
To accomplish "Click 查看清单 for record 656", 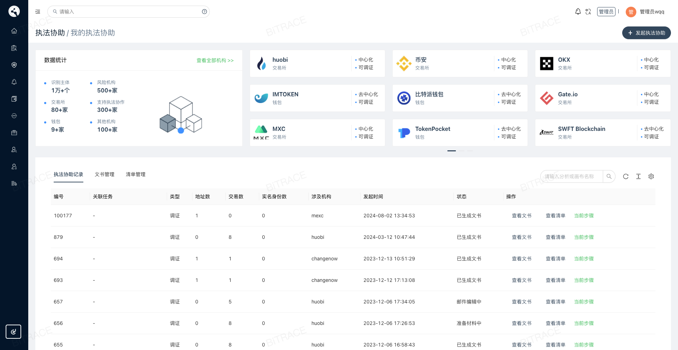I will [x=555, y=323].
